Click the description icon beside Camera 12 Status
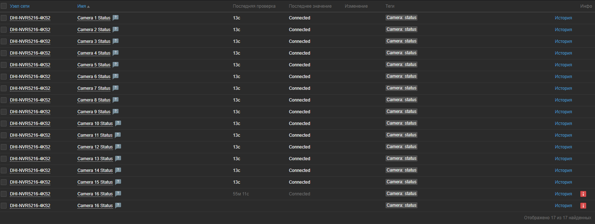The width and height of the screenshot is (595, 224). (x=118, y=147)
